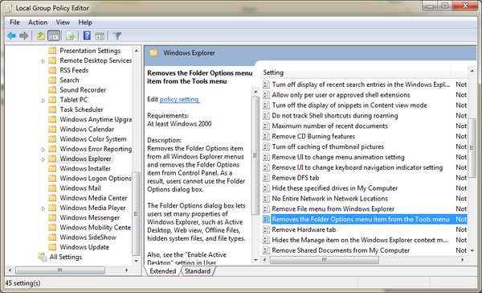The image size is (482, 293).
Task: Select the Search folder in tree
Action: (69, 80)
